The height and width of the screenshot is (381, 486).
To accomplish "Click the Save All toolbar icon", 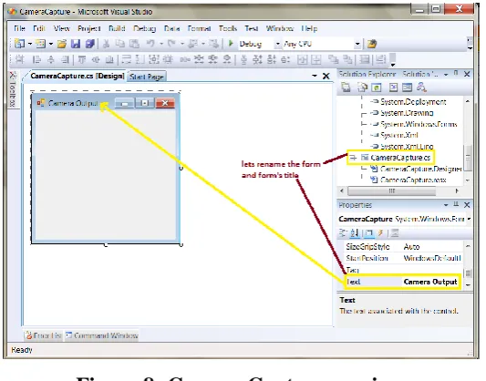I will [x=90, y=44].
